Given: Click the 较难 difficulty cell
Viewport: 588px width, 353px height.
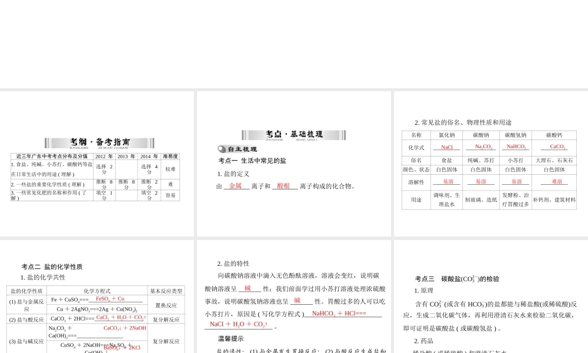Looking at the screenshot, I should click(x=171, y=169).
